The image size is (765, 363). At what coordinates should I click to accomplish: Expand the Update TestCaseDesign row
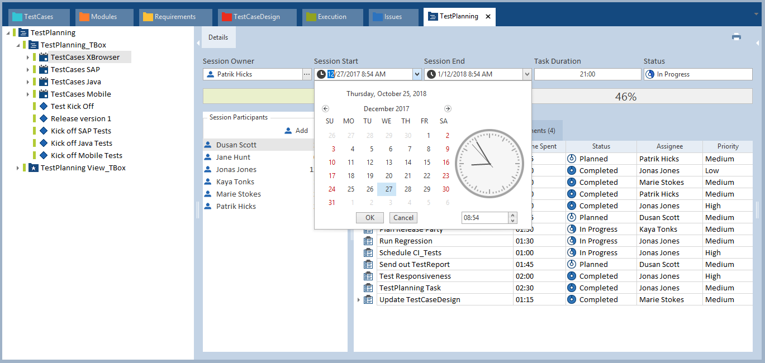pyautogui.click(x=359, y=300)
